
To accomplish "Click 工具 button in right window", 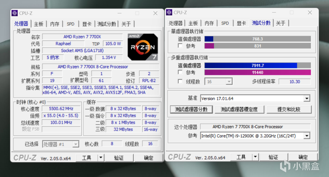I will tap(241, 157).
